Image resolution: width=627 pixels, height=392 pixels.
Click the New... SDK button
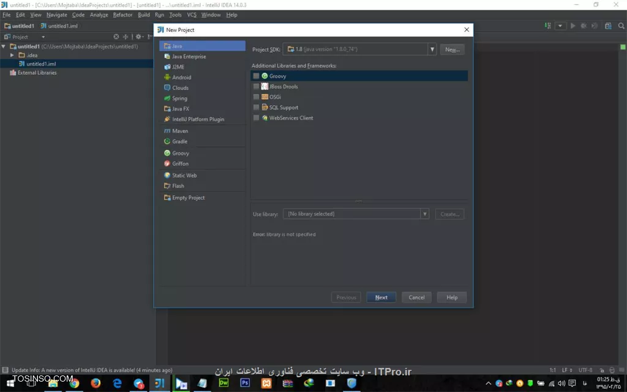tap(452, 50)
